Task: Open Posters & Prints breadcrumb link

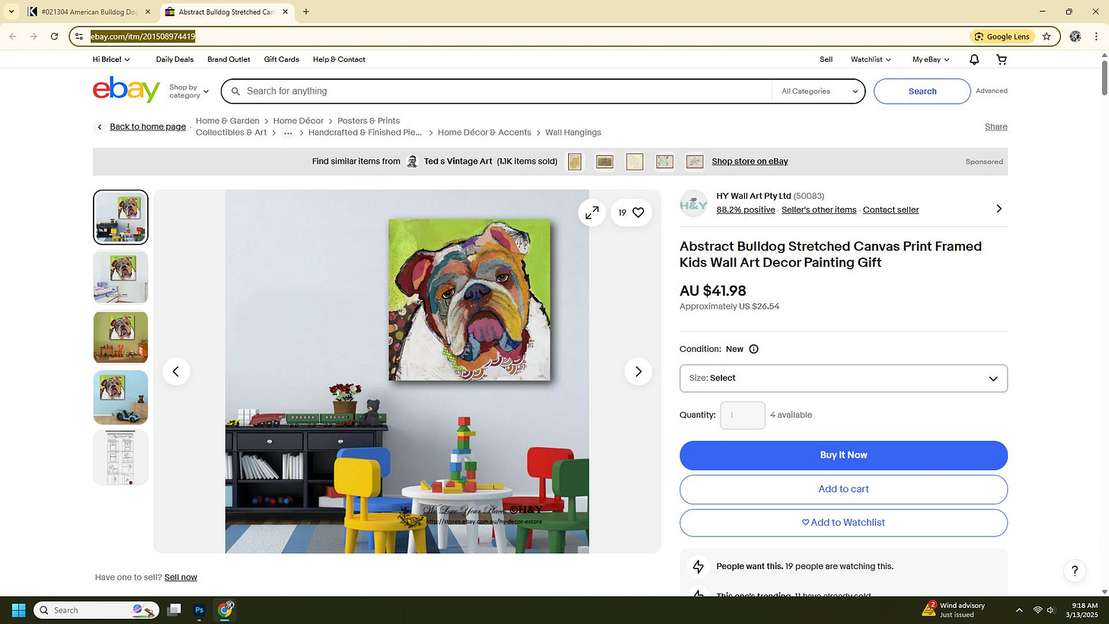Action: (x=369, y=121)
